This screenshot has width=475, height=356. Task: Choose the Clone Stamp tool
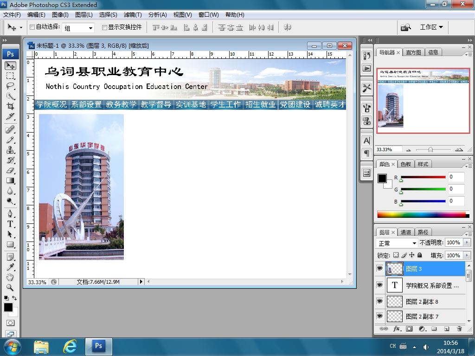pyautogui.click(x=10, y=150)
